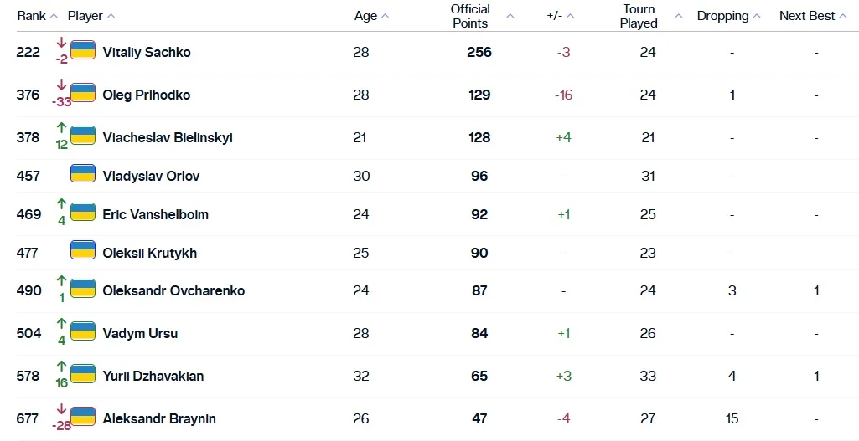Click flag icon beside Viacheslav Bielinskyi
Viewport: 859px width, 441px height.
(83, 136)
